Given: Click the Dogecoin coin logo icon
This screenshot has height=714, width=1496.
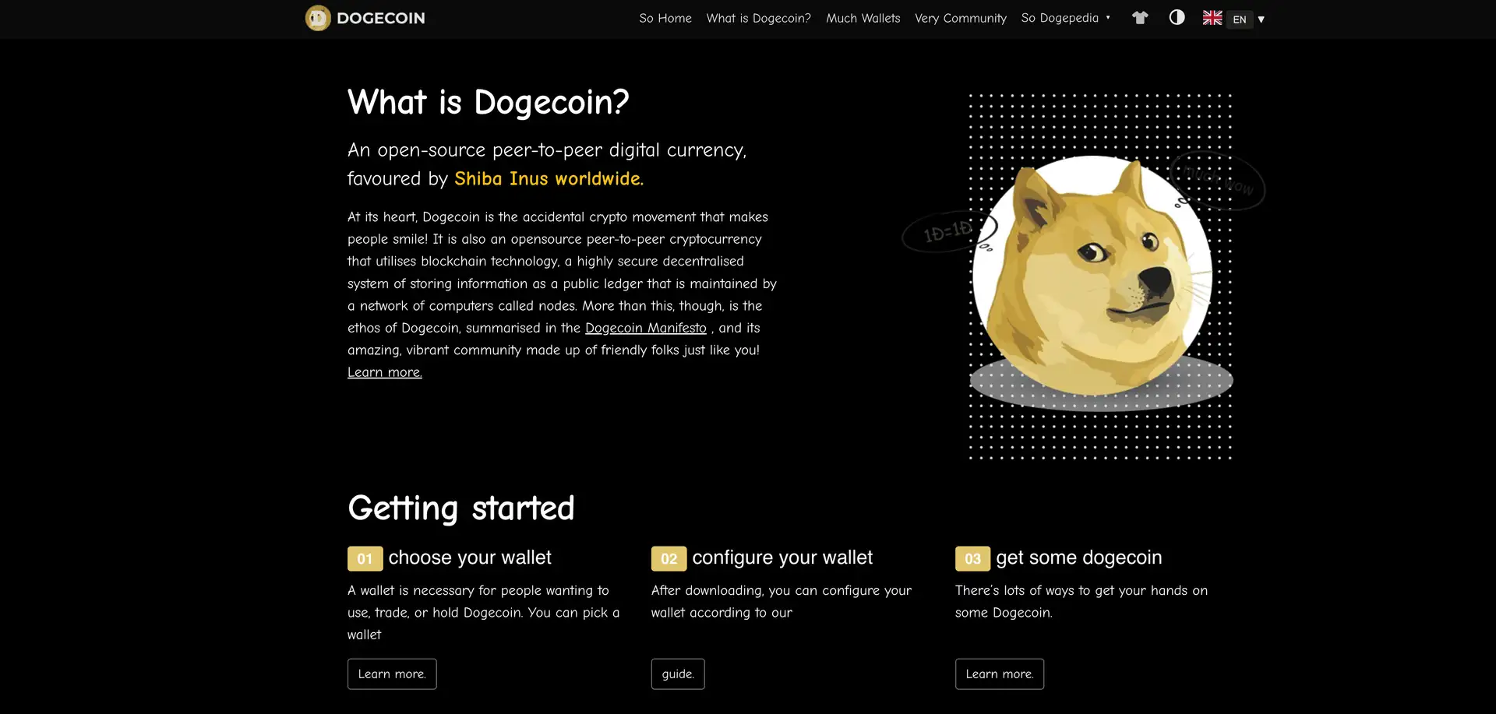Looking at the screenshot, I should click(x=318, y=18).
